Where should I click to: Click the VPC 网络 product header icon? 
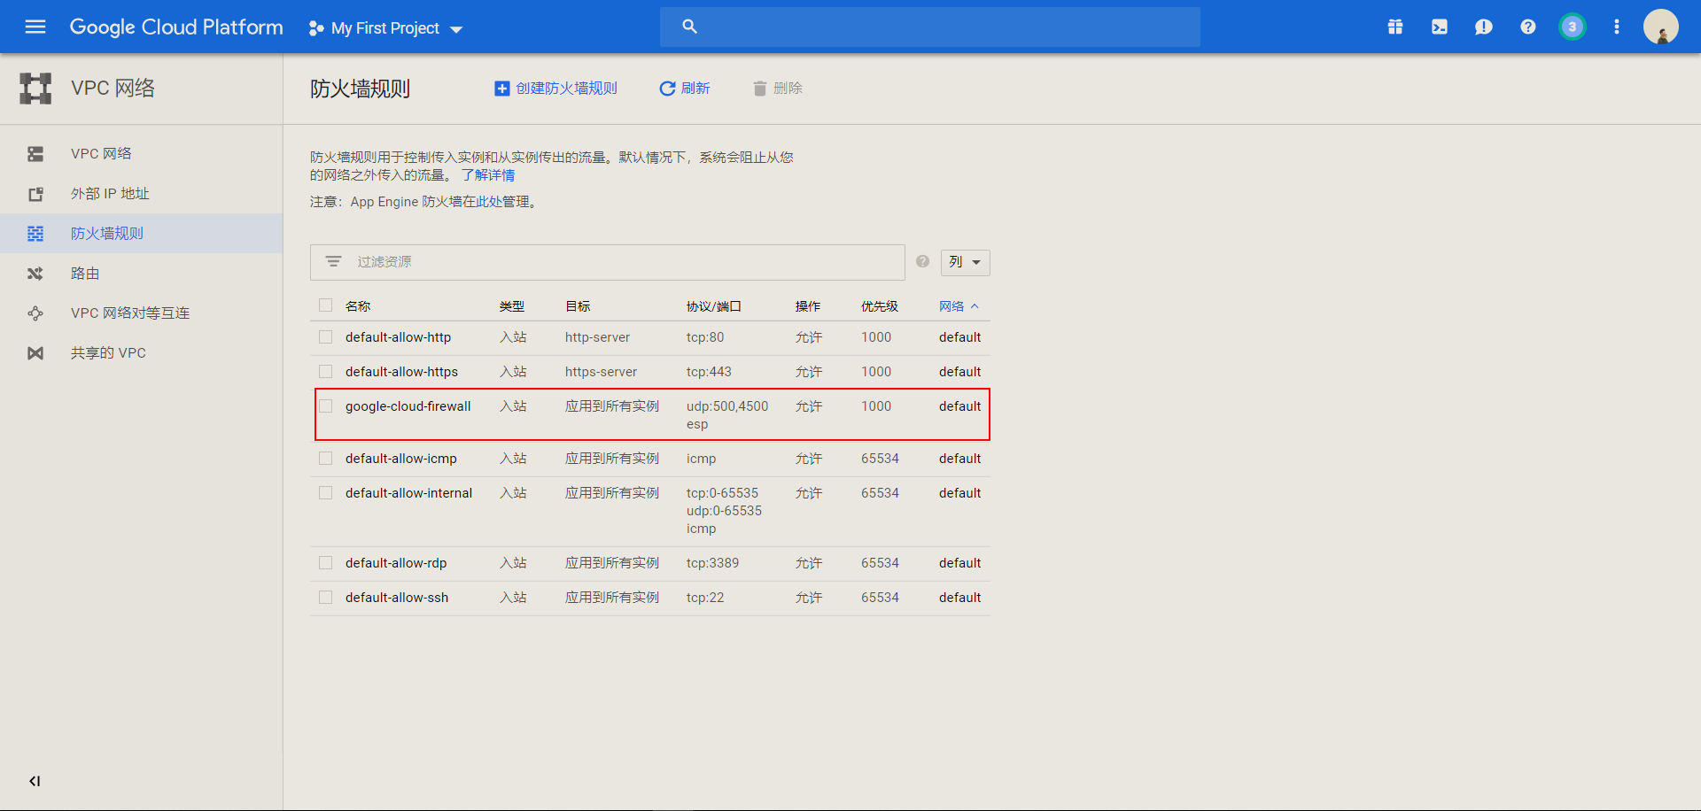(x=35, y=89)
